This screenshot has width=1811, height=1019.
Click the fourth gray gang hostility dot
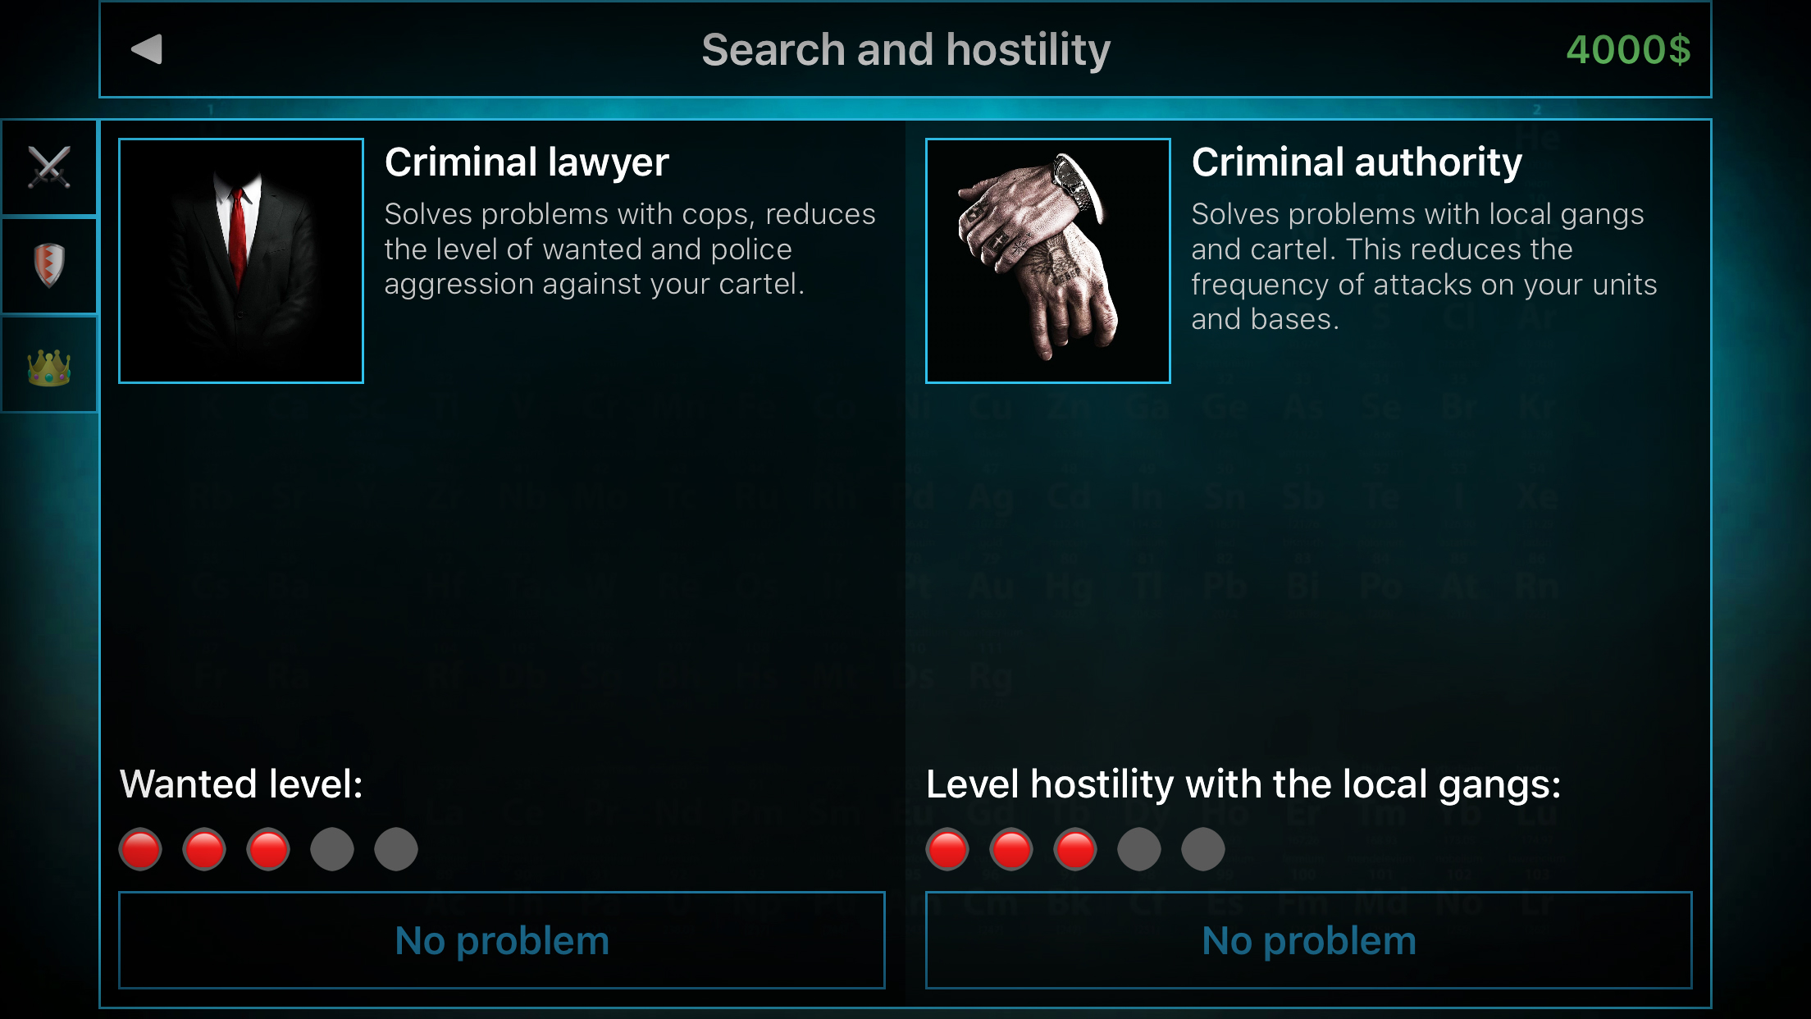pos(1139,849)
